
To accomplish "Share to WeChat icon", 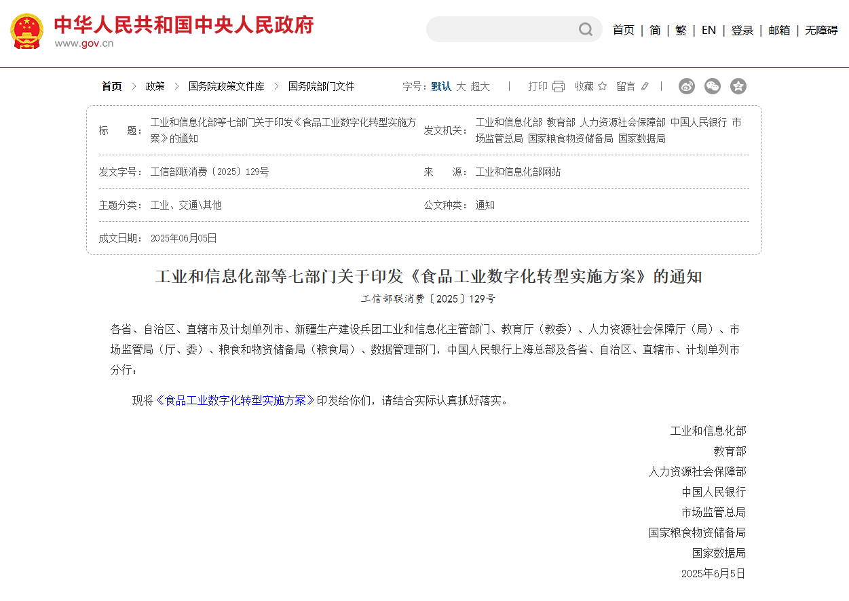I will (713, 86).
